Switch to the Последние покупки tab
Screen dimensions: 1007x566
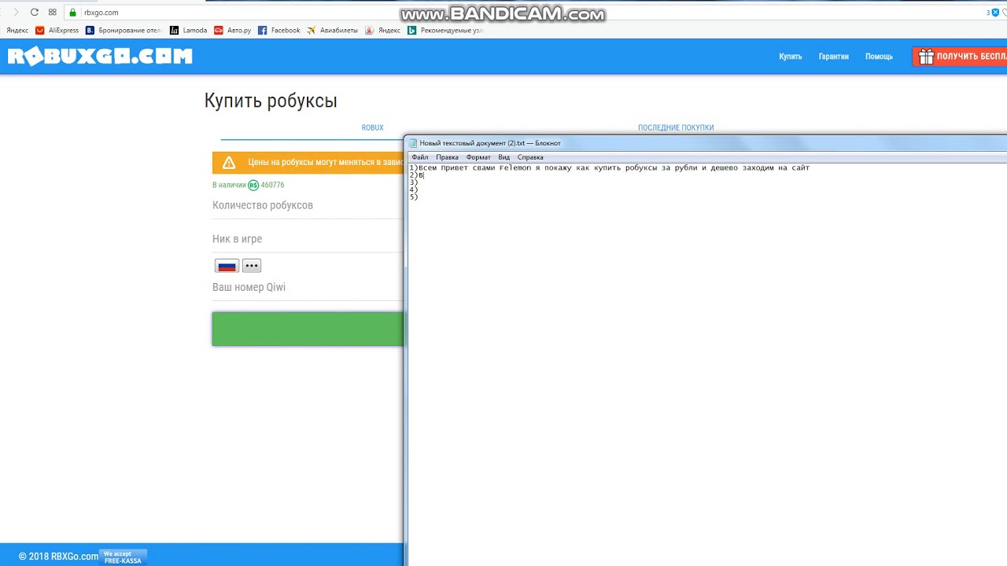coord(676,127)
